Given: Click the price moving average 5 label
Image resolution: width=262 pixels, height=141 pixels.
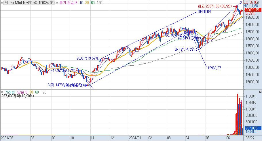Looking at the screenshot, I should click(x=77, y=3).
